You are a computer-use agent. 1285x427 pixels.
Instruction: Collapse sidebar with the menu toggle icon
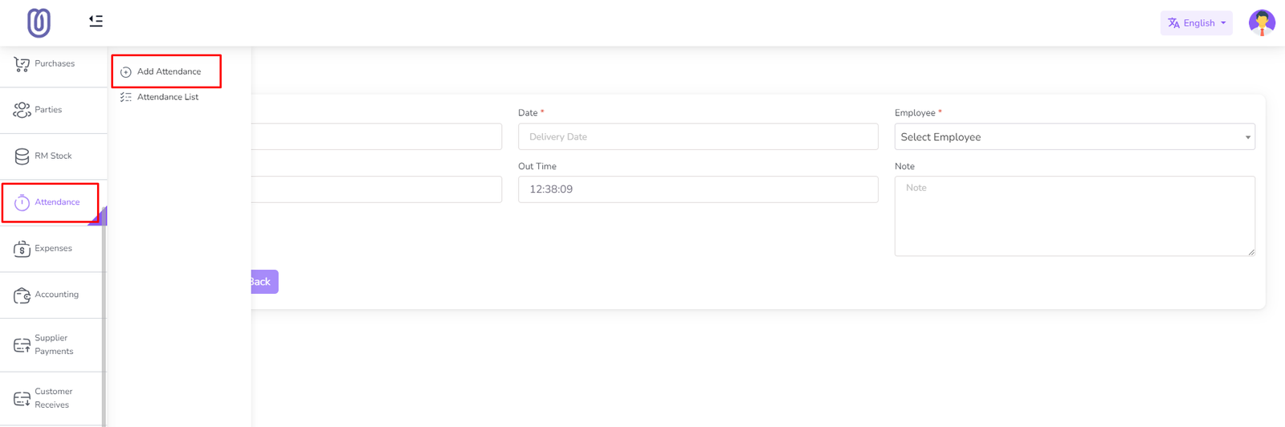click(96, 21)
